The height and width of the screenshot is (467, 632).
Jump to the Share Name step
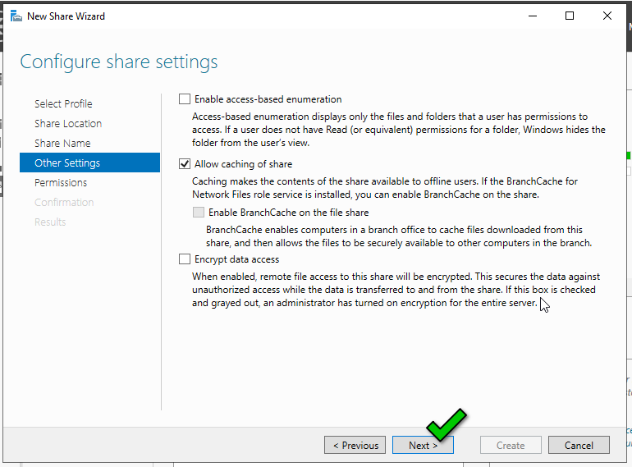(62, 144)
